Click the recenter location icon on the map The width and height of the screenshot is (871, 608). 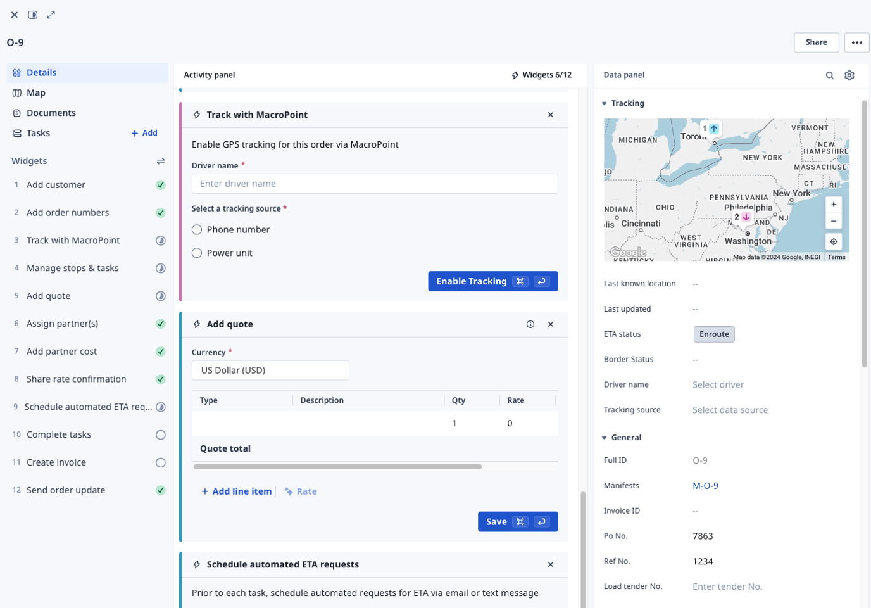coord(834,241)
